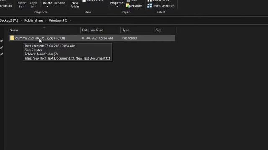Viewport: 268px width, 150px height.
Task: Expand chevron after Backup2 (V:)
Action: [21, 20]
